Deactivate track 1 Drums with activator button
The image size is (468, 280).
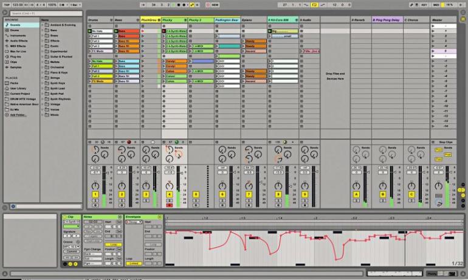click(x=95, y=194)
